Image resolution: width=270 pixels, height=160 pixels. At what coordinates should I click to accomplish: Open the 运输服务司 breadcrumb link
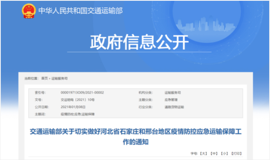click(x=59, y=78)
